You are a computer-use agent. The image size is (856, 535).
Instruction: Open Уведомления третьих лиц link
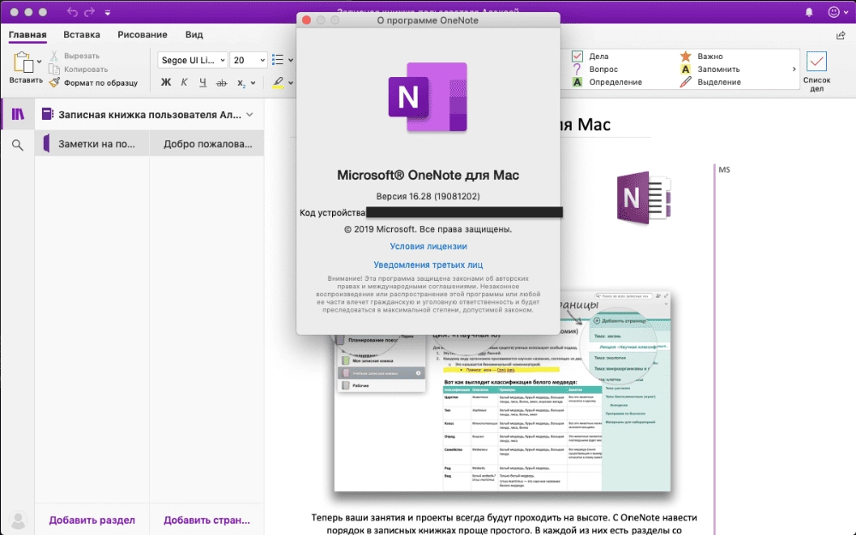tap(428, 265)
